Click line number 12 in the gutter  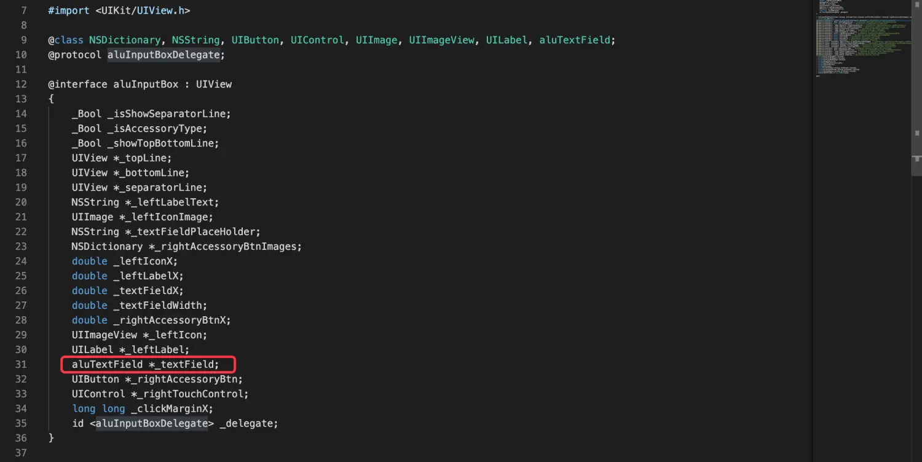point(21,84)
